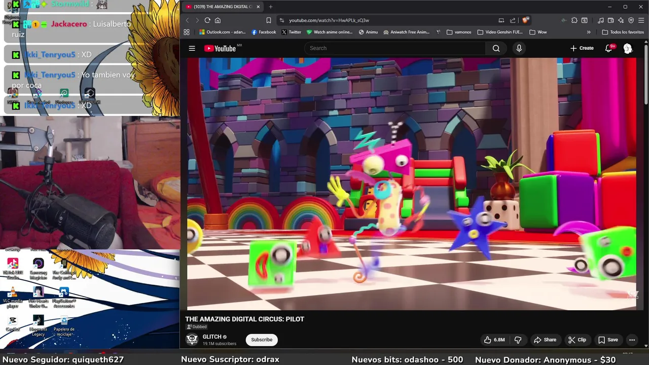Open the browser main hamburger menu
Viewport: 649px width, 365px height.
(x=642, y=20)
